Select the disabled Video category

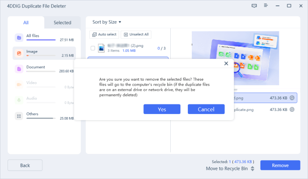tap(44, 84)
